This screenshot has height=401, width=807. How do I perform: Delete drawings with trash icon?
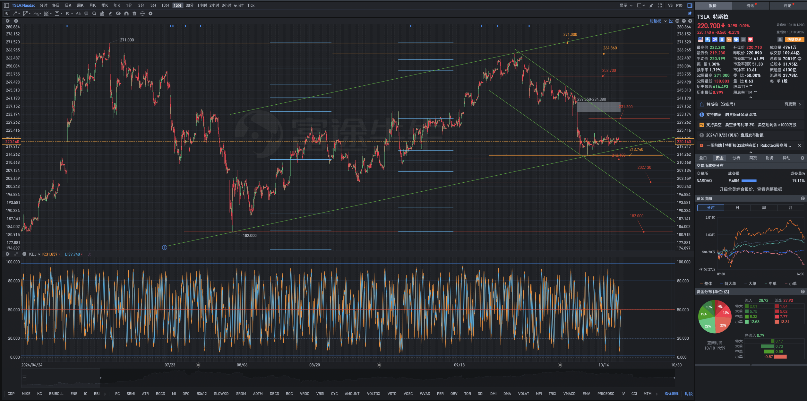click(x=134, y=13)
